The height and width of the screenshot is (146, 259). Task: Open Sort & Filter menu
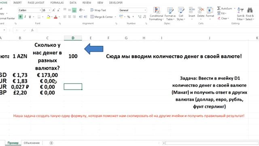(x=240, y=14)
